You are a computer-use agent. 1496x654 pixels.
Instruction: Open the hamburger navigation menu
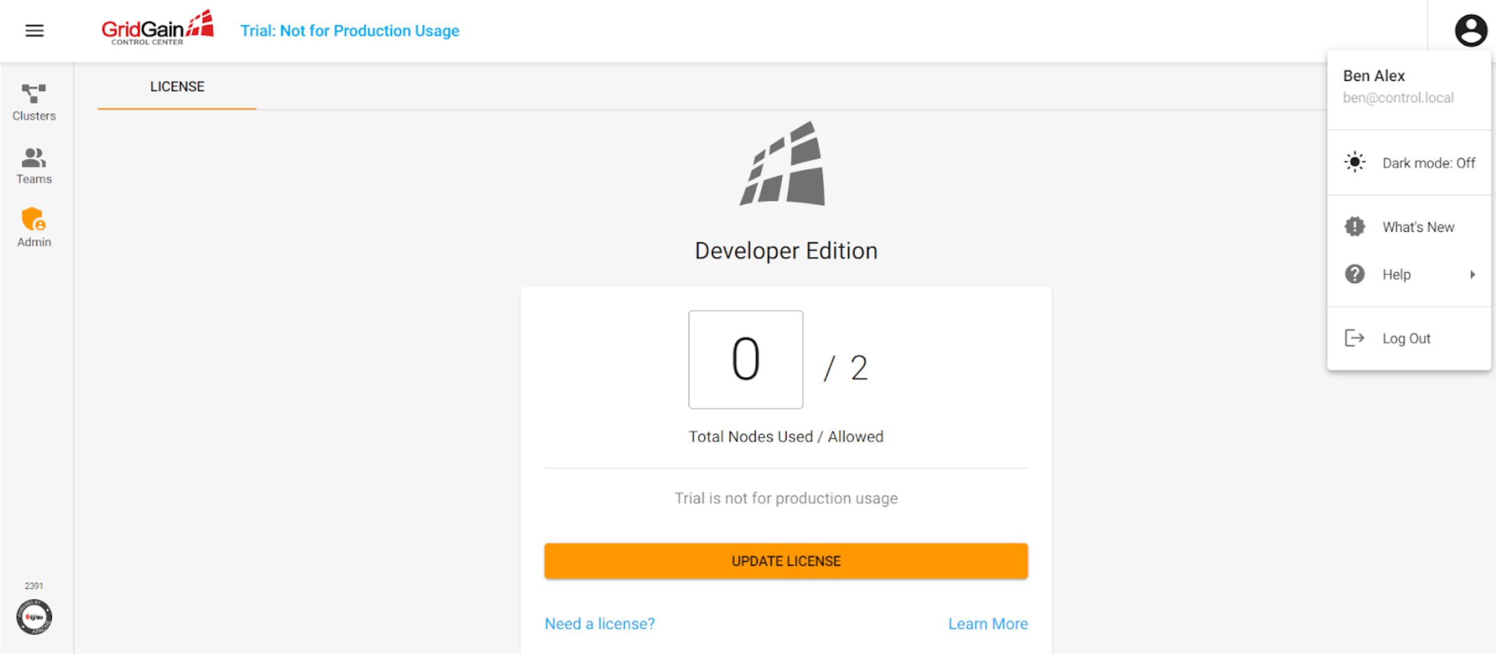click(35, 30)
